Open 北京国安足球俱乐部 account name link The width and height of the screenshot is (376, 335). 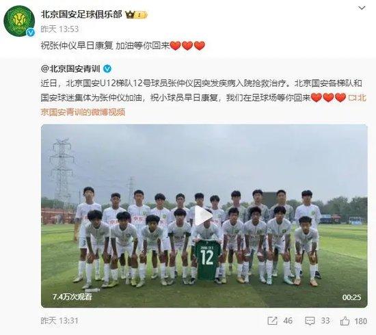pos(81,14)
